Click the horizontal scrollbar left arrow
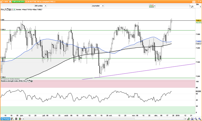Viewport: 202px width, 121px height. [23, 119]
